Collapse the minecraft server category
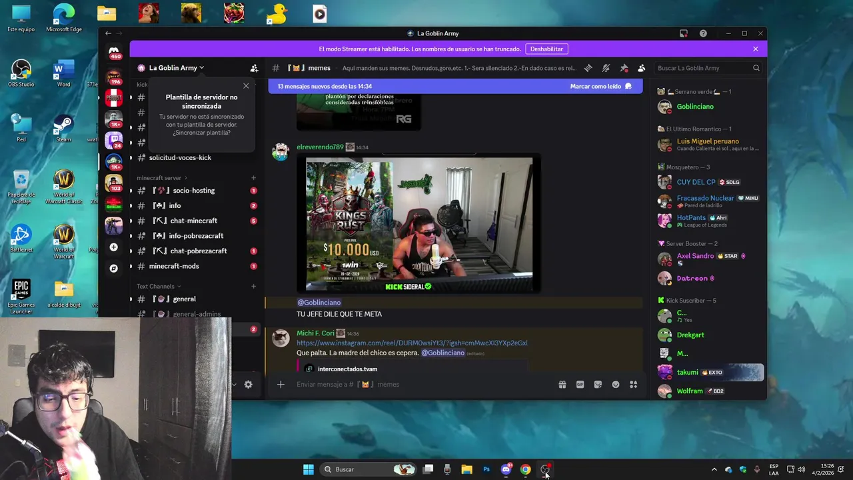 point(162,178)
